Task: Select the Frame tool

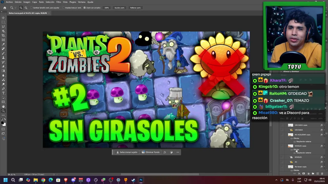Action: [x=3, y=40]
